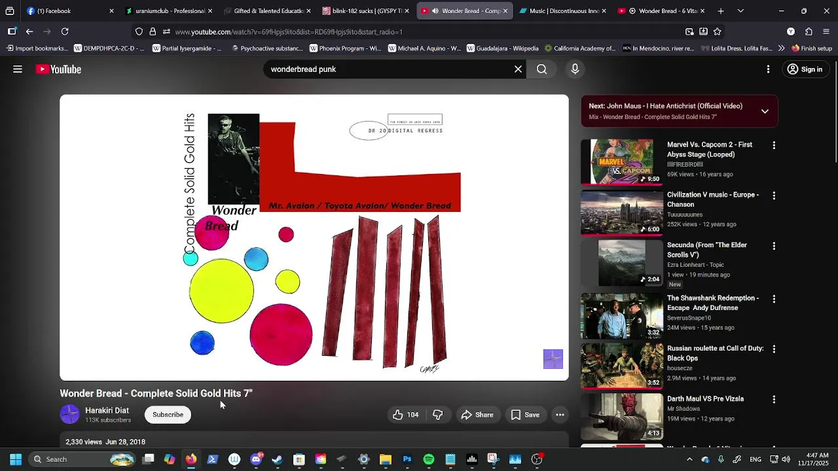Image resolution: width=838 pixels, height=471 pixels.
Task: Switch to Wonder Bread - 6 Vitamins tab
Action: pos(661,11)
